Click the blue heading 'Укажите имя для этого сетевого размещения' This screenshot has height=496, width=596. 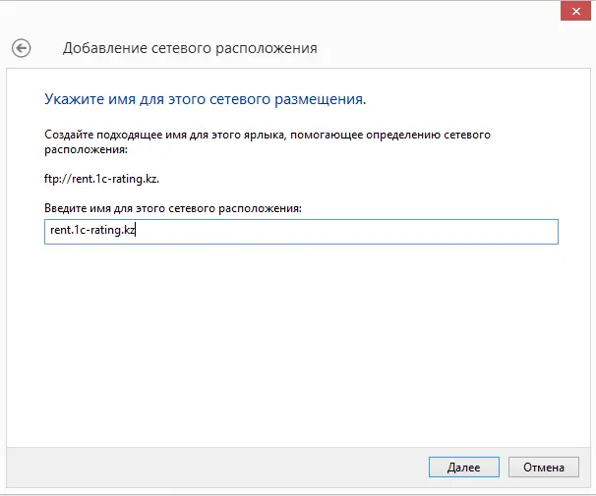pyautogui.click(x=206, y=99)
